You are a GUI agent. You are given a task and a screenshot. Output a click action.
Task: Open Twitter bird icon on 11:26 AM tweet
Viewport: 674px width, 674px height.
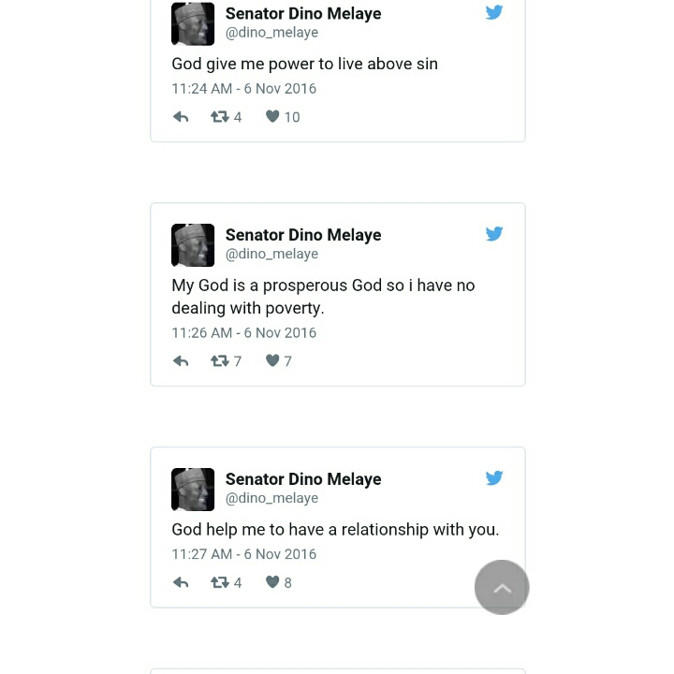[494, 234]
